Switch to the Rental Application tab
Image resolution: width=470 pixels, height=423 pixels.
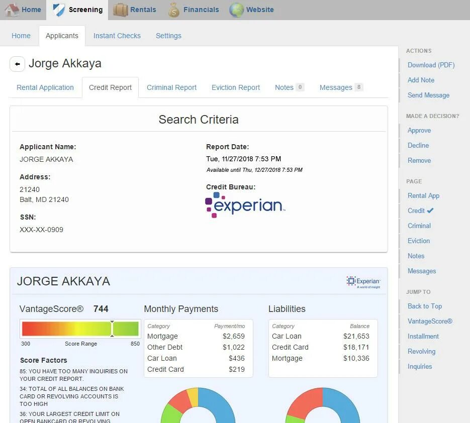pos(45,87)
